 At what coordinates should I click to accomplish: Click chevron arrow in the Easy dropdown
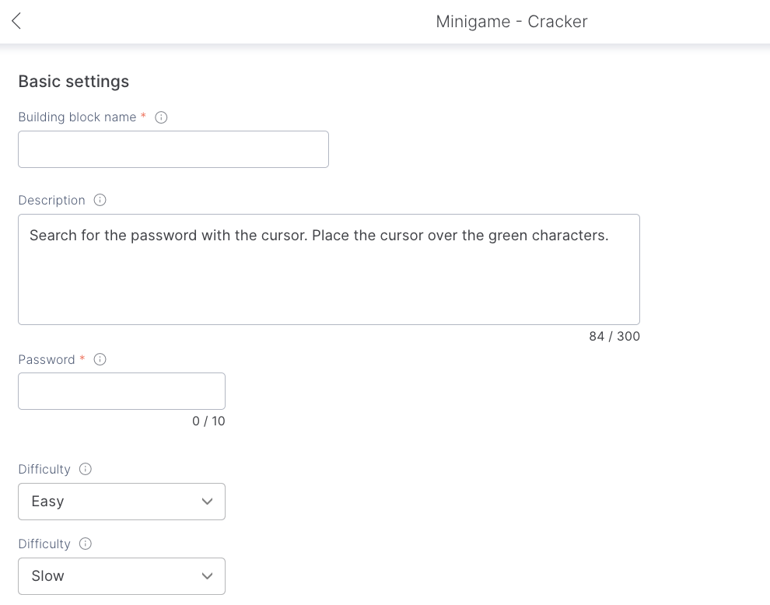point(207,502)
